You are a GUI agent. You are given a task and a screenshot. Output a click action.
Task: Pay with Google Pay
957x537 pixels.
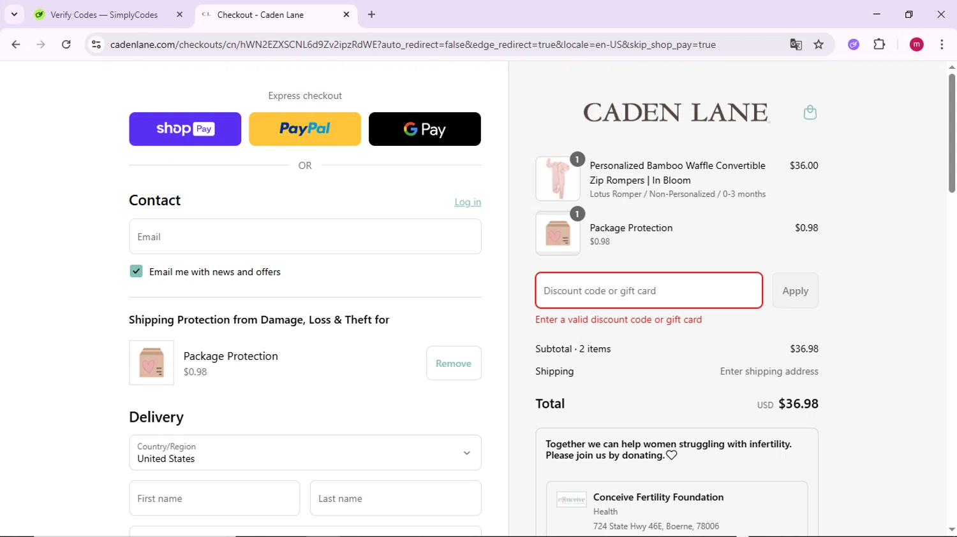tap(425, 129)
